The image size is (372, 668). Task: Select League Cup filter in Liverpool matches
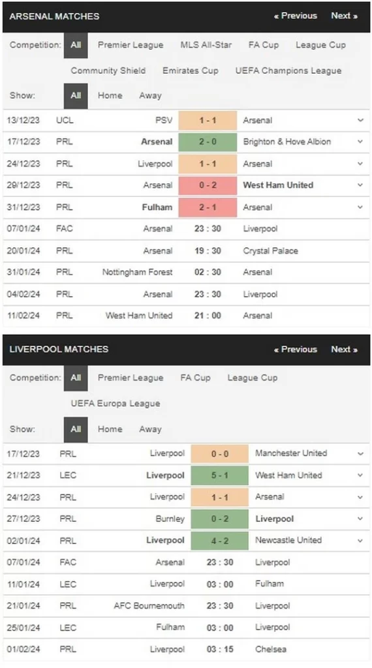click(253, 378)
